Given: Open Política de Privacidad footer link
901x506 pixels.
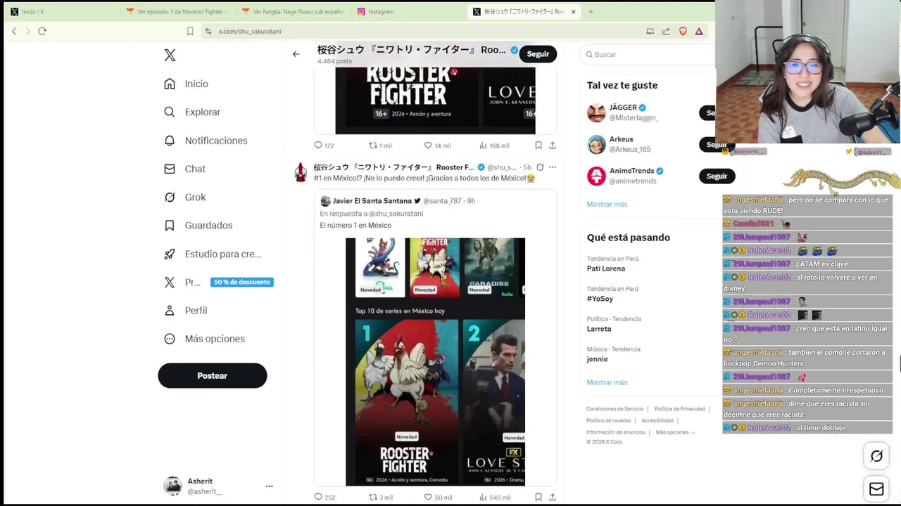Looking at the screenshot, I should pos(679,409).
